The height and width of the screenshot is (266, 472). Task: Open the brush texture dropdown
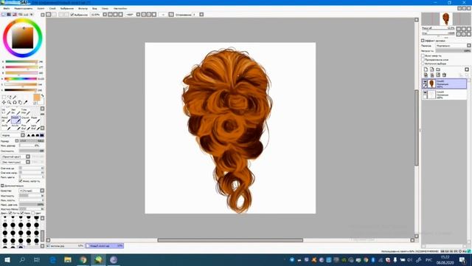point(15,162)
